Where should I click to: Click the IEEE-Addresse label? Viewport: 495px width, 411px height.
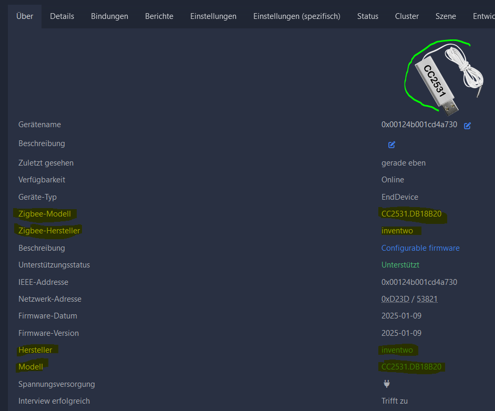[x=43, y=282]
